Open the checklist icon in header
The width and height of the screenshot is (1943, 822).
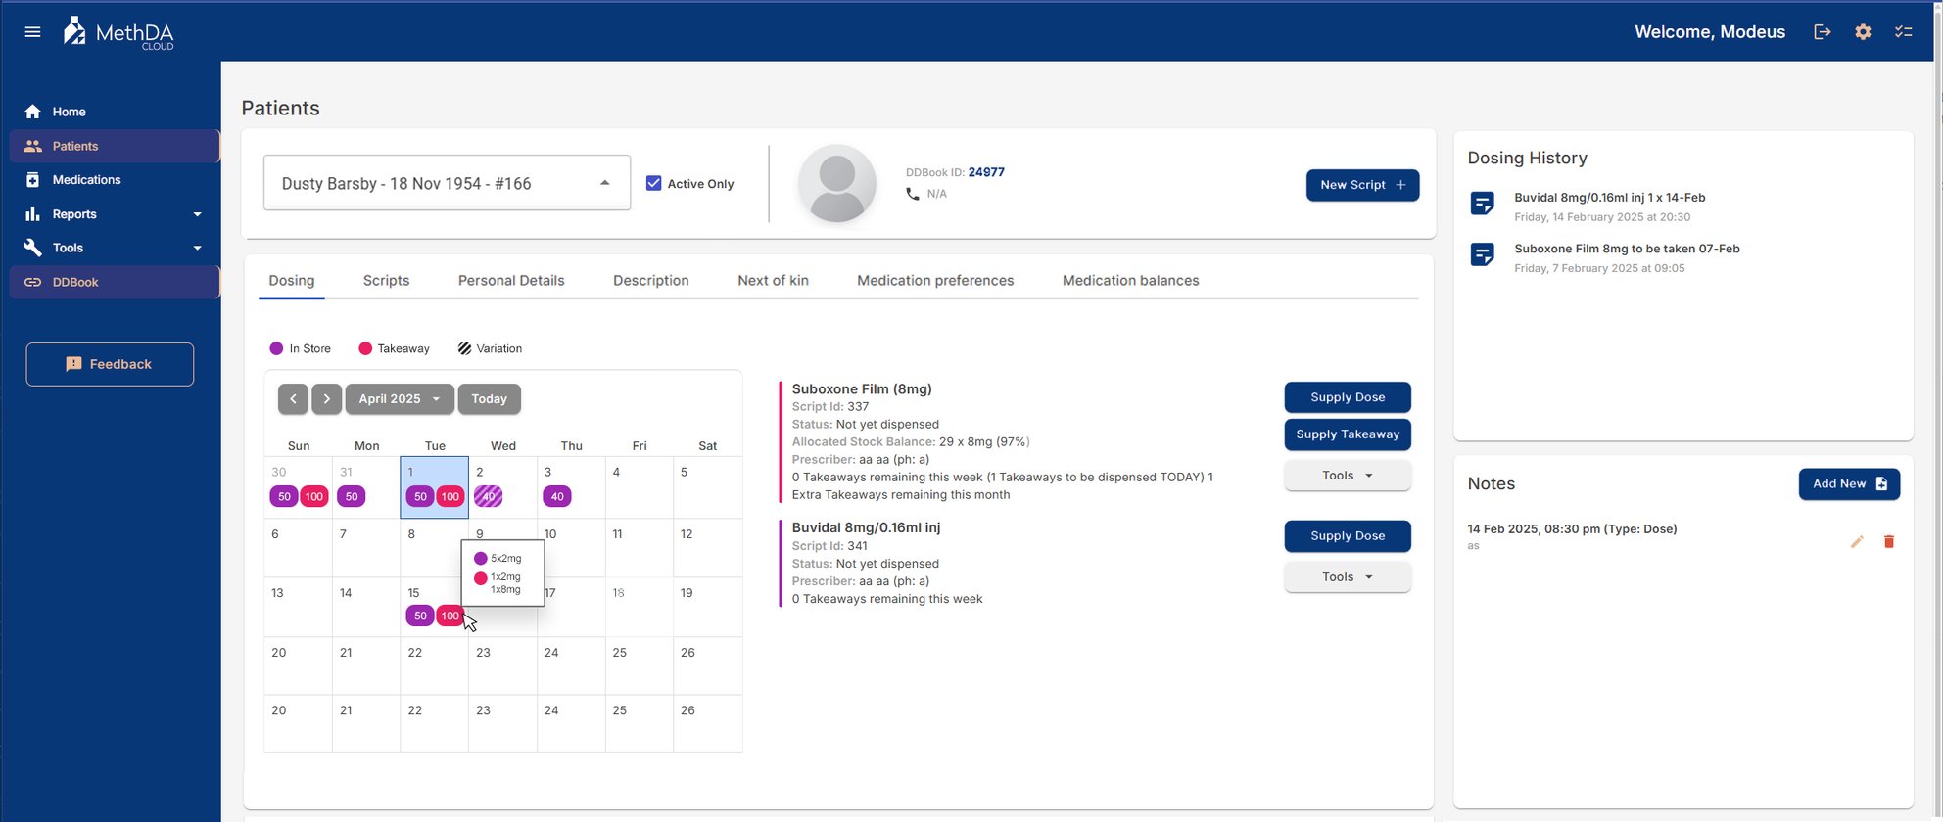1903,32
